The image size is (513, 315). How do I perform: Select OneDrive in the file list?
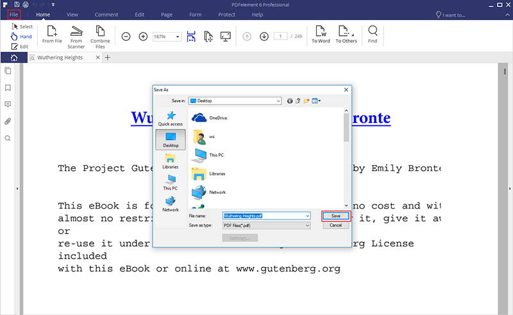pos(210,118)
